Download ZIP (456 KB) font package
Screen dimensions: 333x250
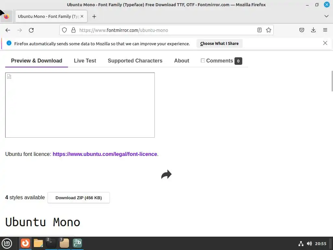click(x=79, y=198)
